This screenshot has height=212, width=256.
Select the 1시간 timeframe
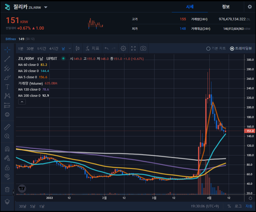[x=42, y=49]
